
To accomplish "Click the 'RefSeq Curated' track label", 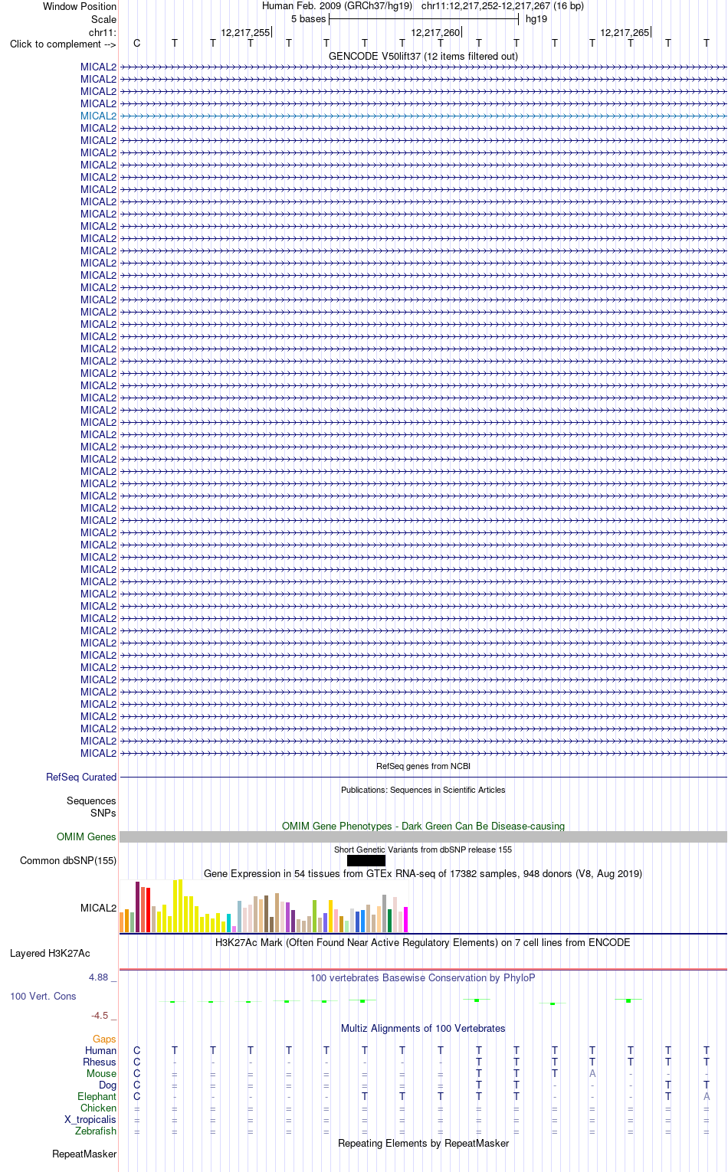I will click(x=81, y=777).
